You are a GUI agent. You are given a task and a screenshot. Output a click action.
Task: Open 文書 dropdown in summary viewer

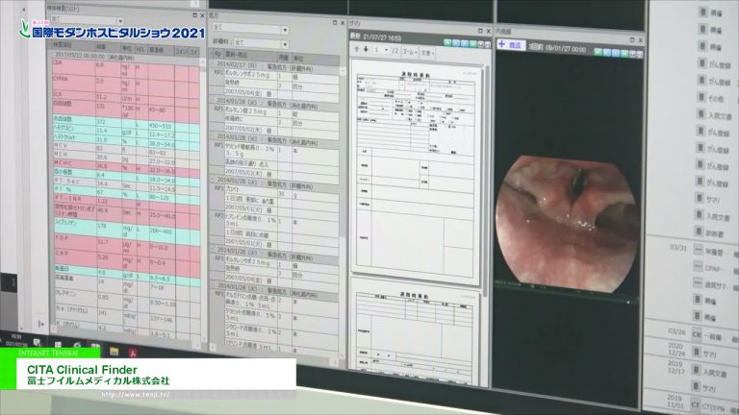click(427, 53)
